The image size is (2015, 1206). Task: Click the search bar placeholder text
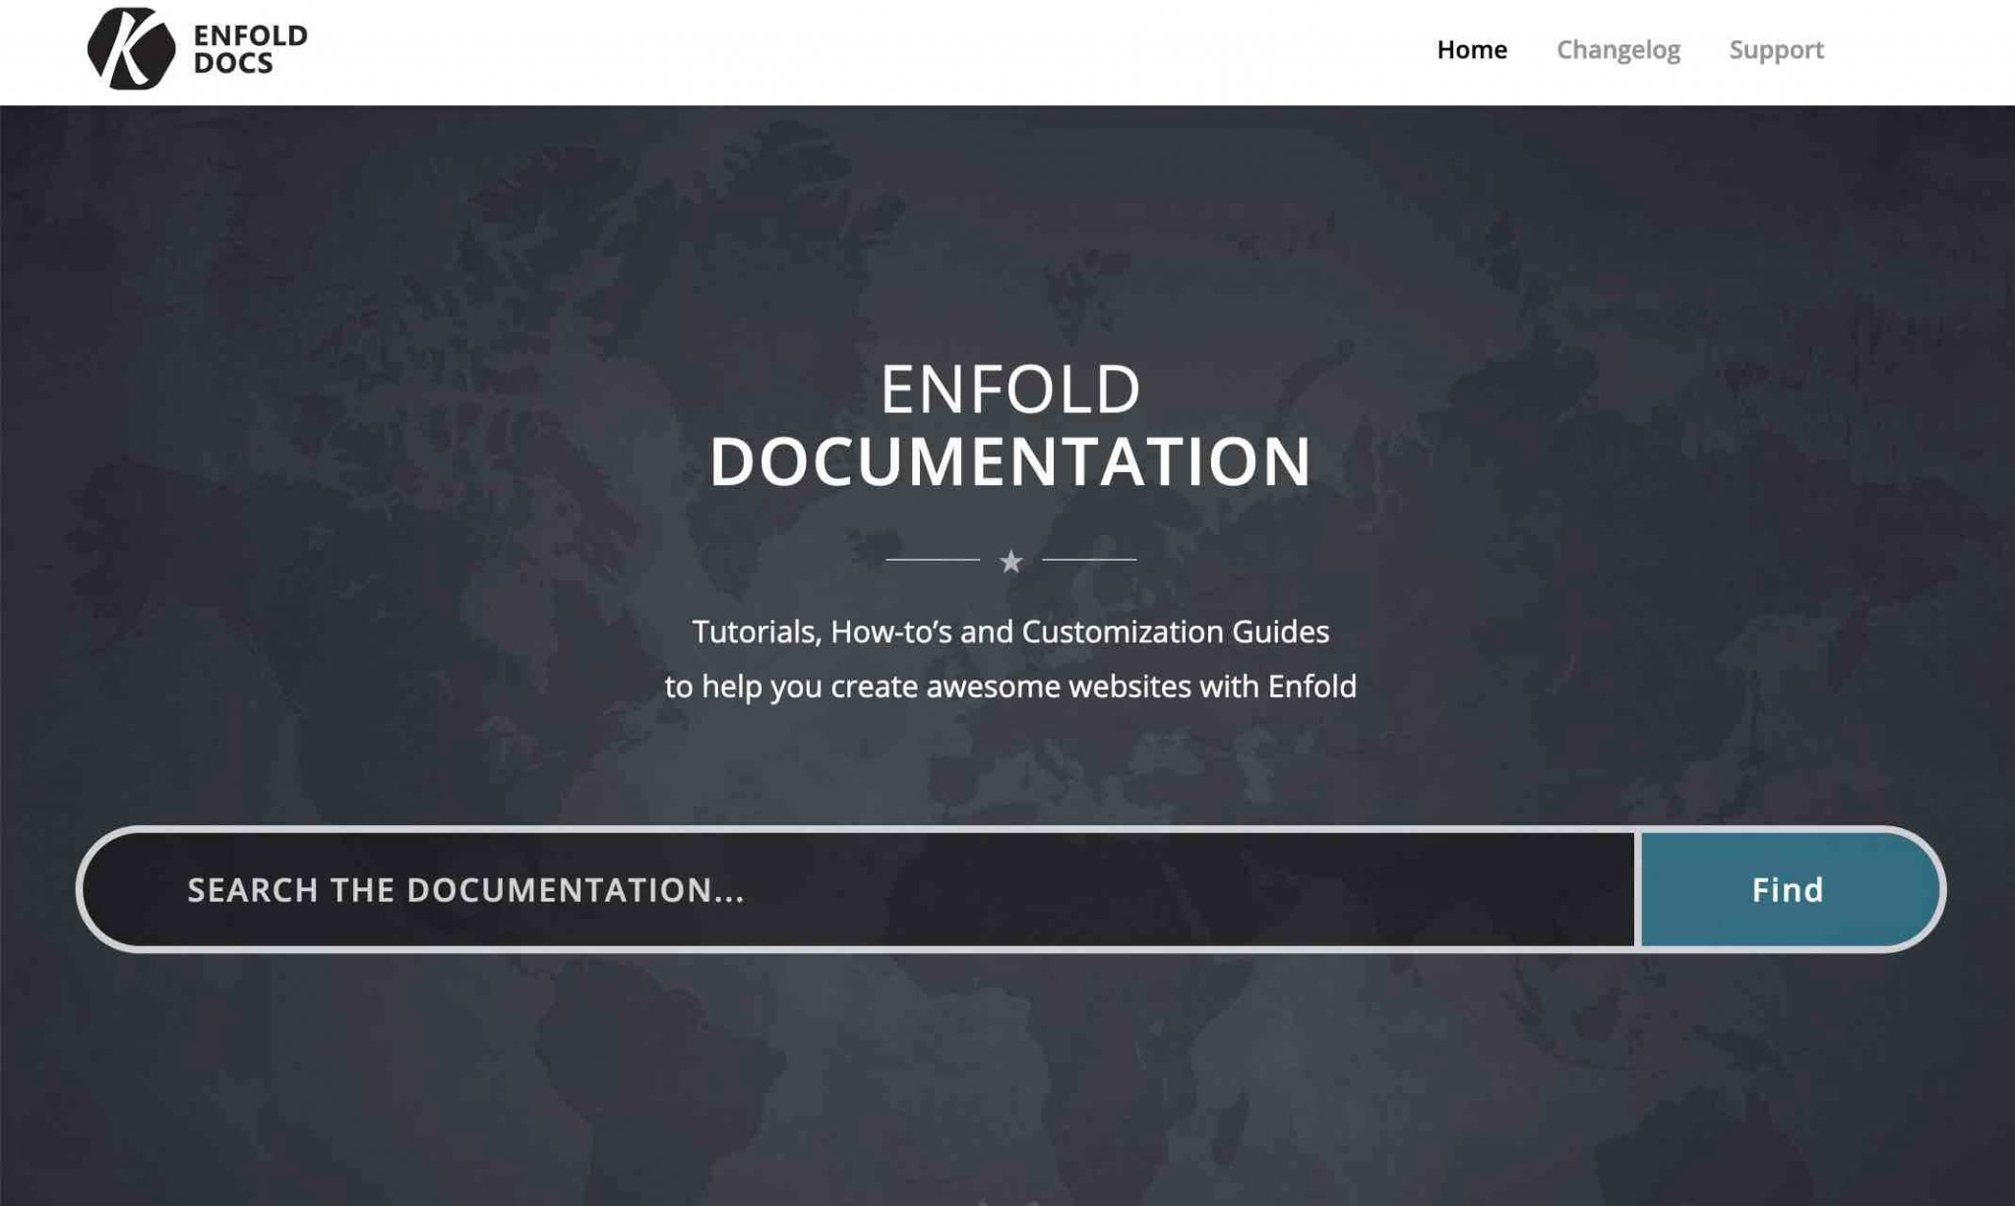tap(464, 890)
